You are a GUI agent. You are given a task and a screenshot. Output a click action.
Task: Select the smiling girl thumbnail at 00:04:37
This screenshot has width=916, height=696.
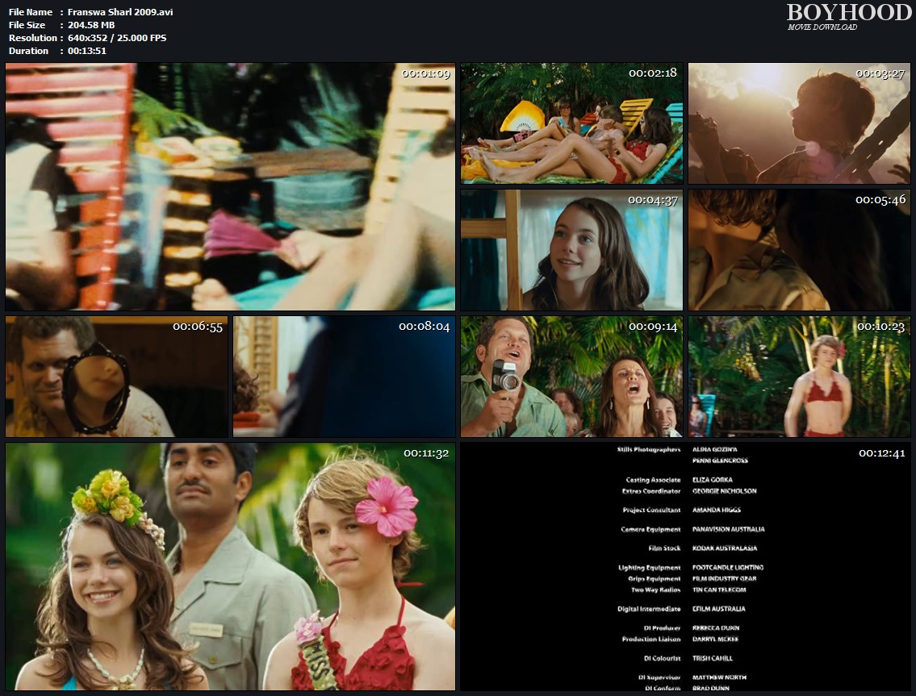click(571, 250)
